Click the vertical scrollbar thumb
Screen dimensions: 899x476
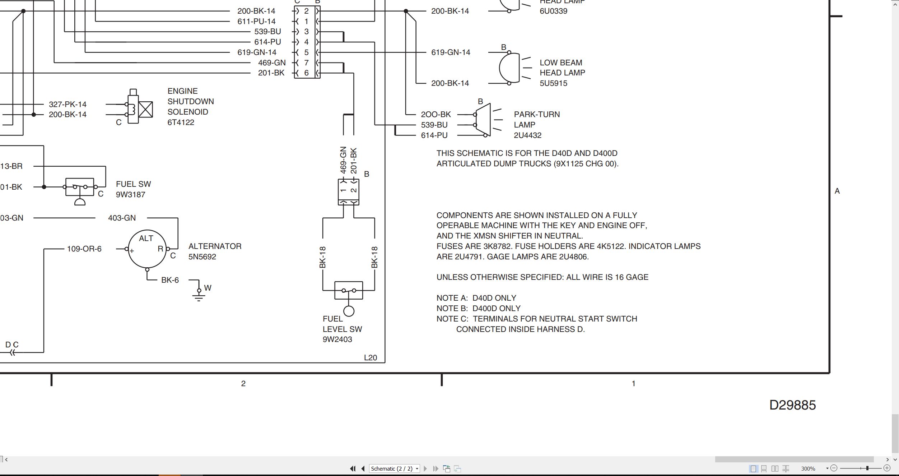click(x=895, y=434)
